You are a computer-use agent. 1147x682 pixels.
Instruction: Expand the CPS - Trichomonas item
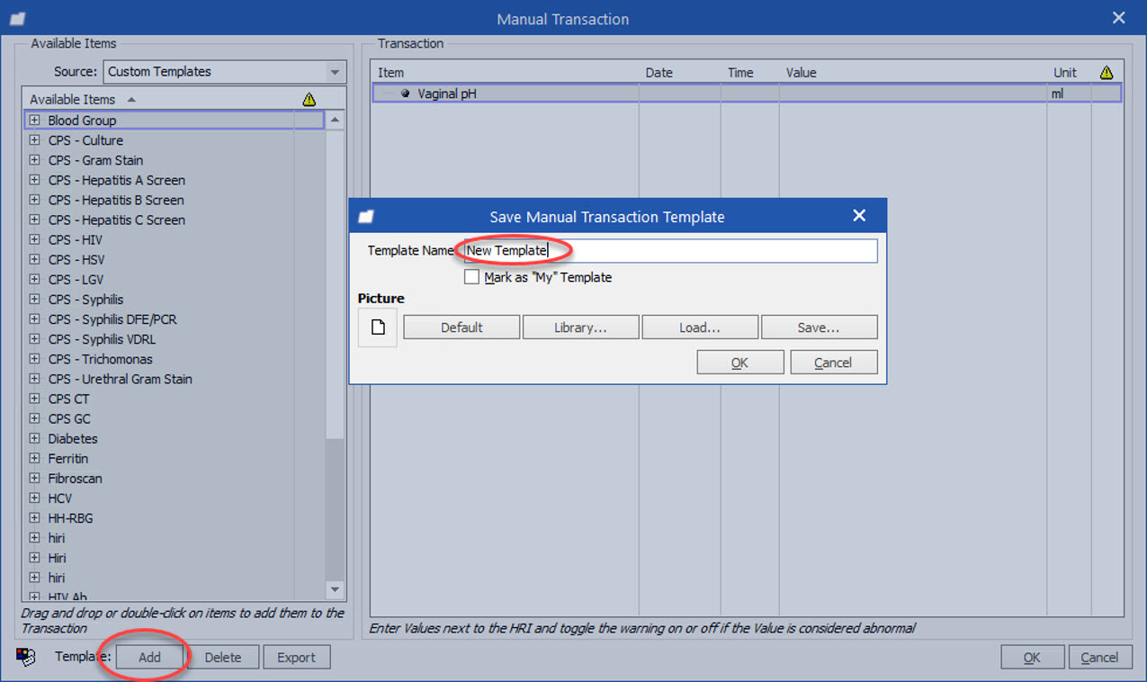coord(34,359)
